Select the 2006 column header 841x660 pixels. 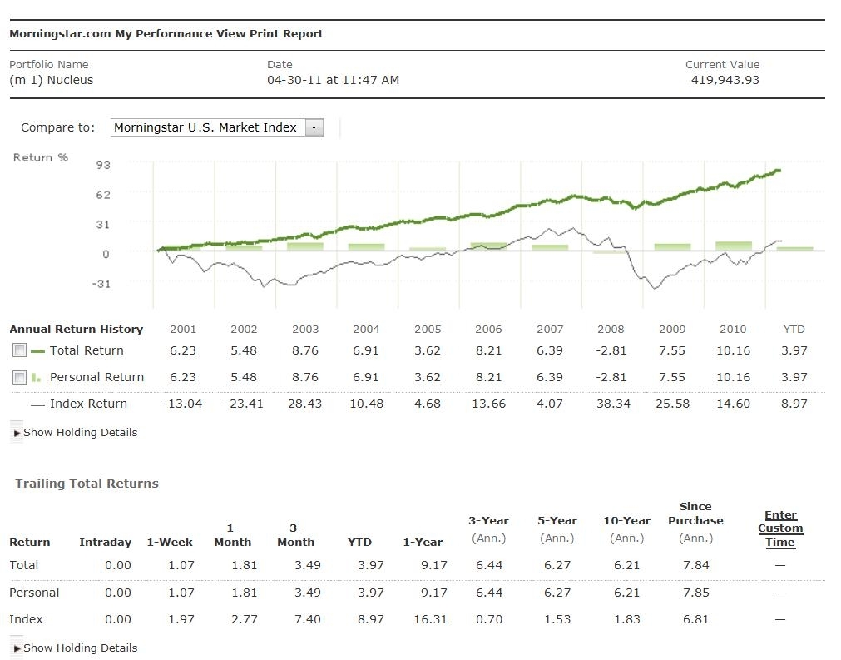coord(488,330)
